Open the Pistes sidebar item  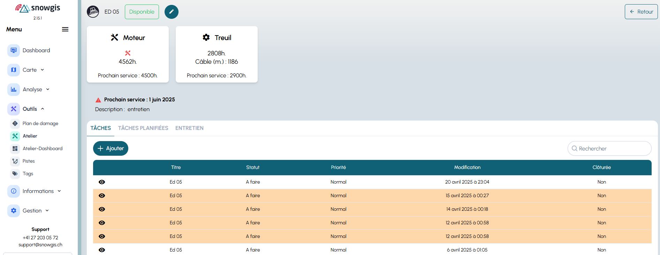pyautogui.click(x=29, y=161)
